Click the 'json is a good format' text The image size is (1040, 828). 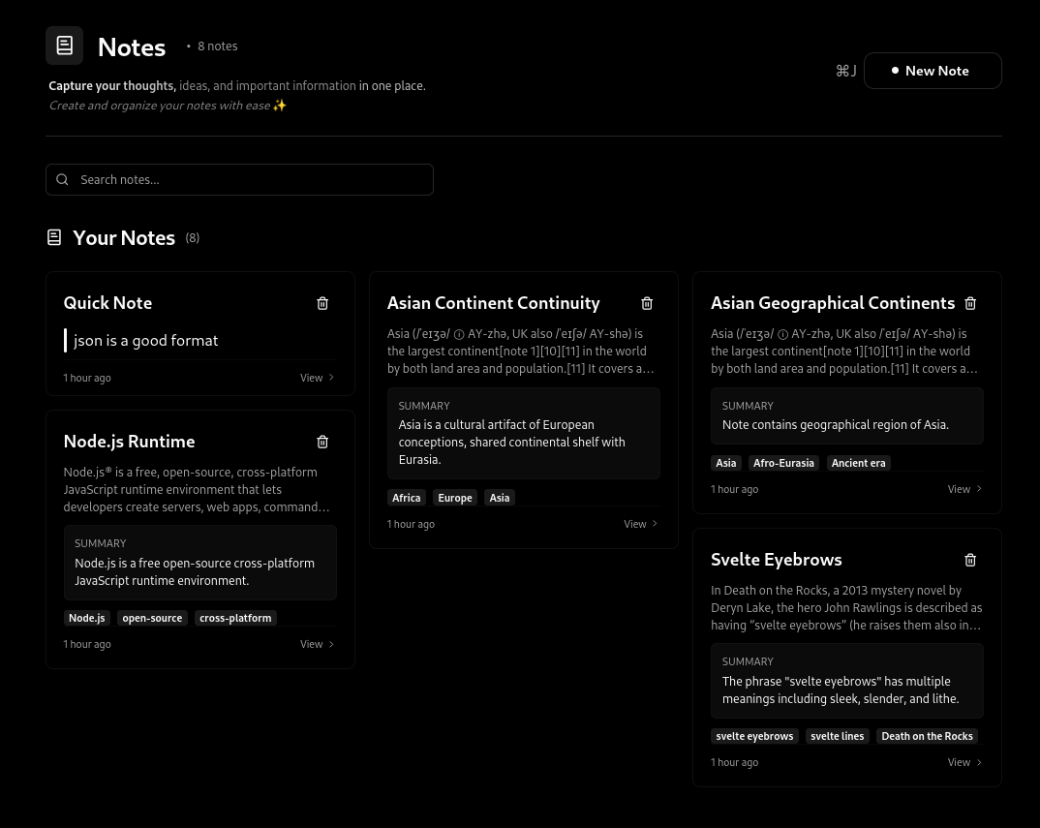pyautogui.click(x=146, y=340)
